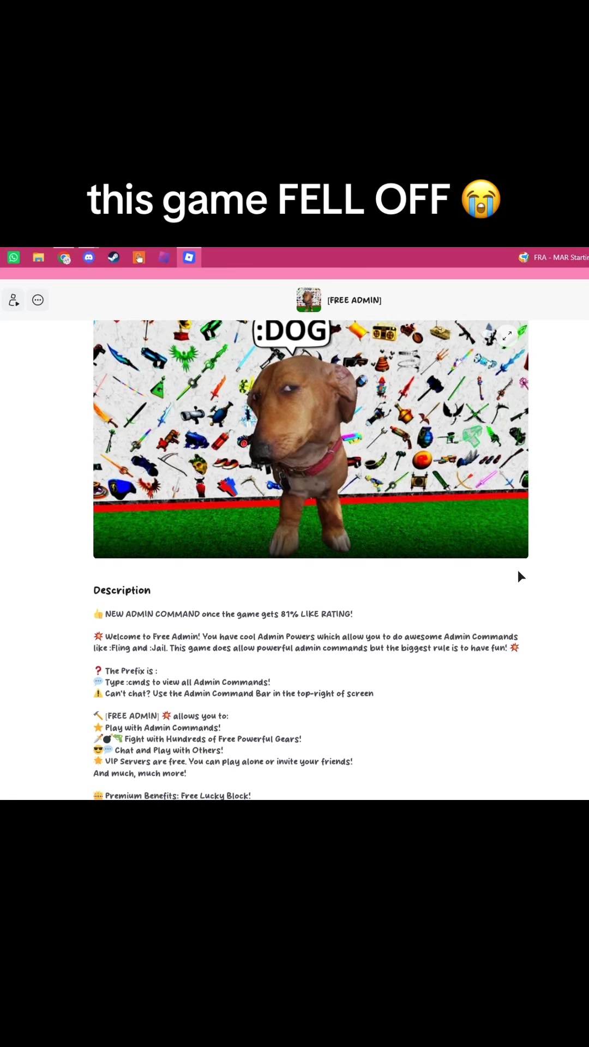
Task: Click 'Can't chat? Use the Admin Command Bar' line
Action: pos(233,694)
